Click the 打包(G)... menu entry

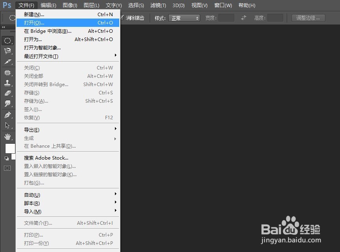[x=68, y=182]
